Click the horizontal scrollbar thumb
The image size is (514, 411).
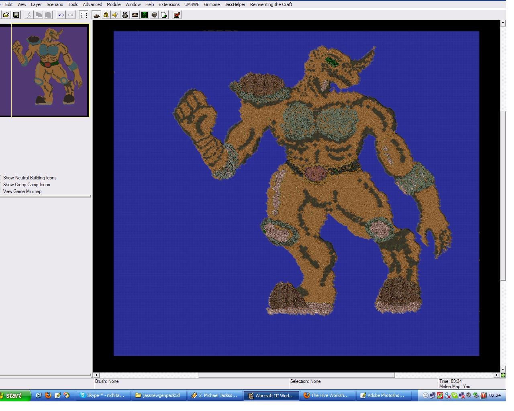point(296,375)
